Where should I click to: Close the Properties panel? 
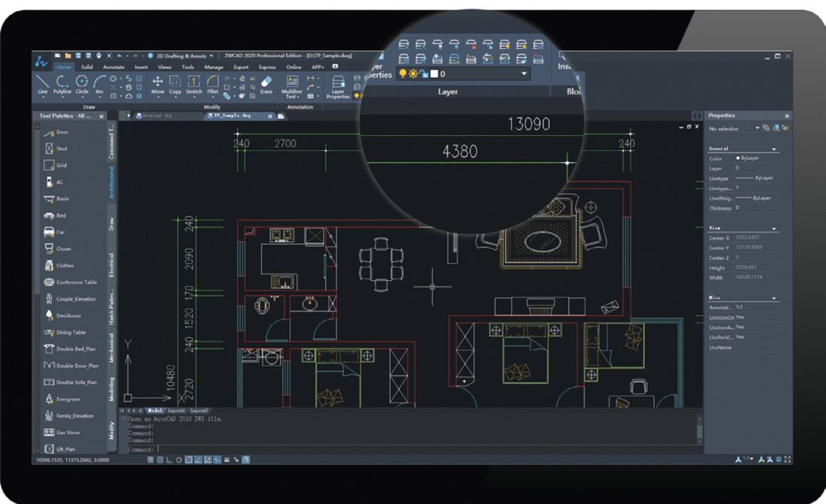coord(787,116)
